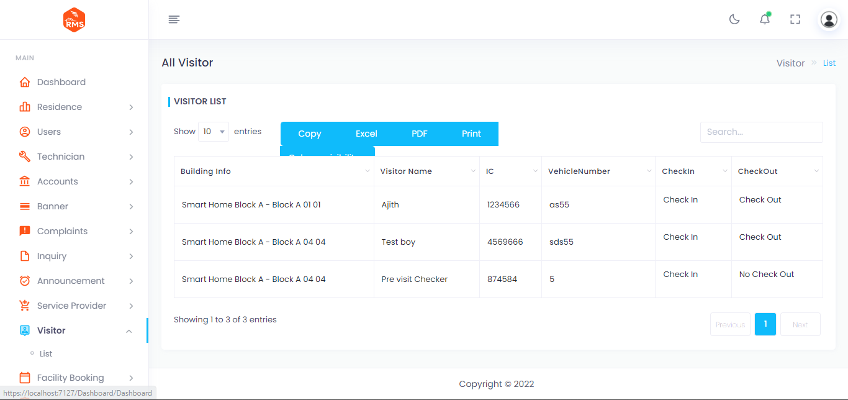Expand the Inquiry submenu chevron

(x=131, y=256)
